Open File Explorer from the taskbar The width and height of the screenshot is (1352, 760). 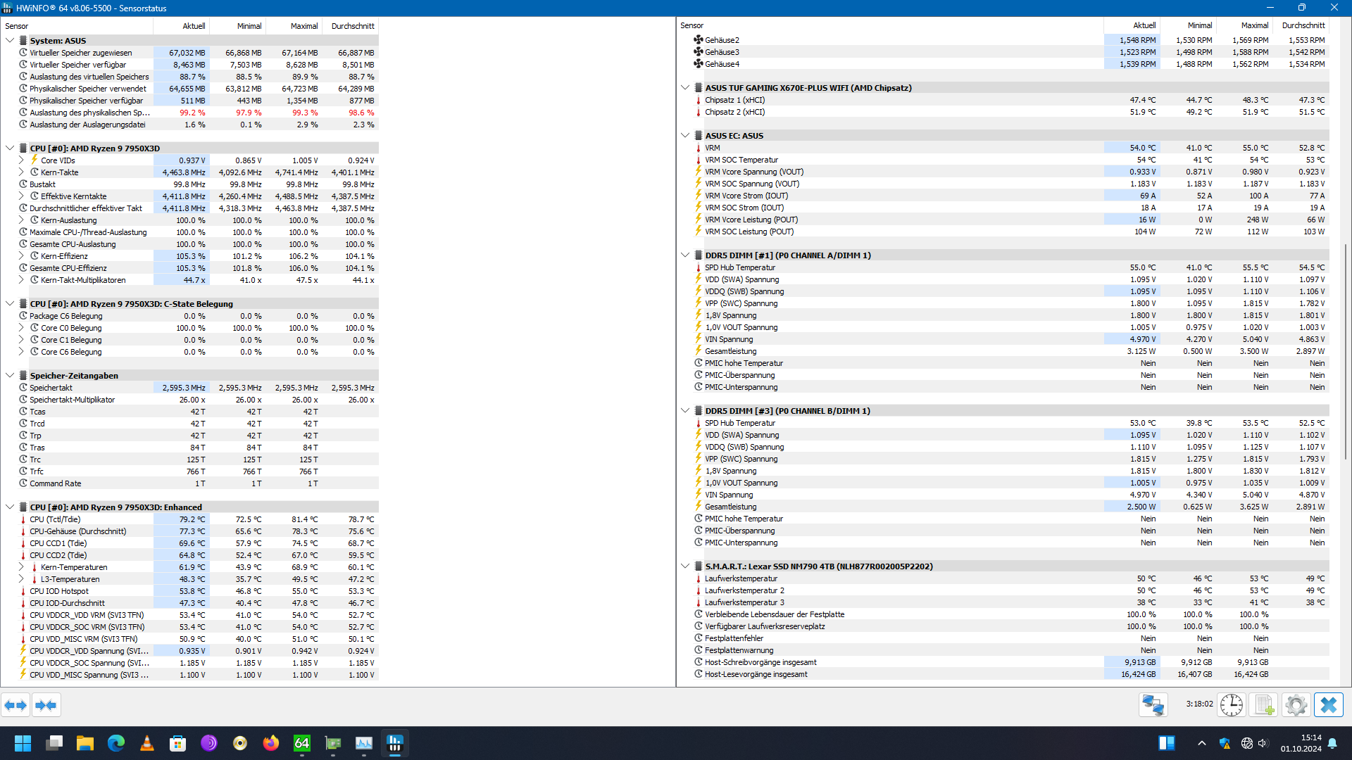[x=85, y=743]
